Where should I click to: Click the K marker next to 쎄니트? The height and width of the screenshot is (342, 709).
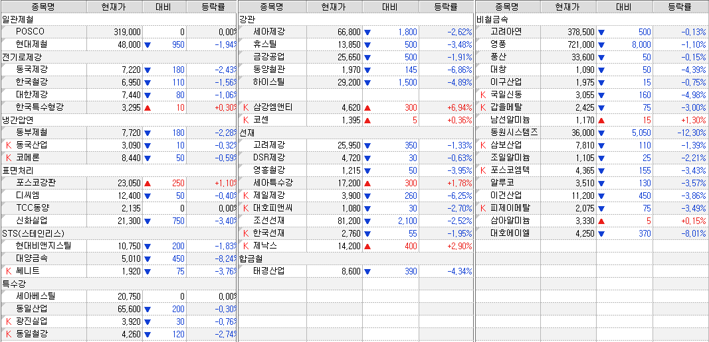tap(9, 270)
